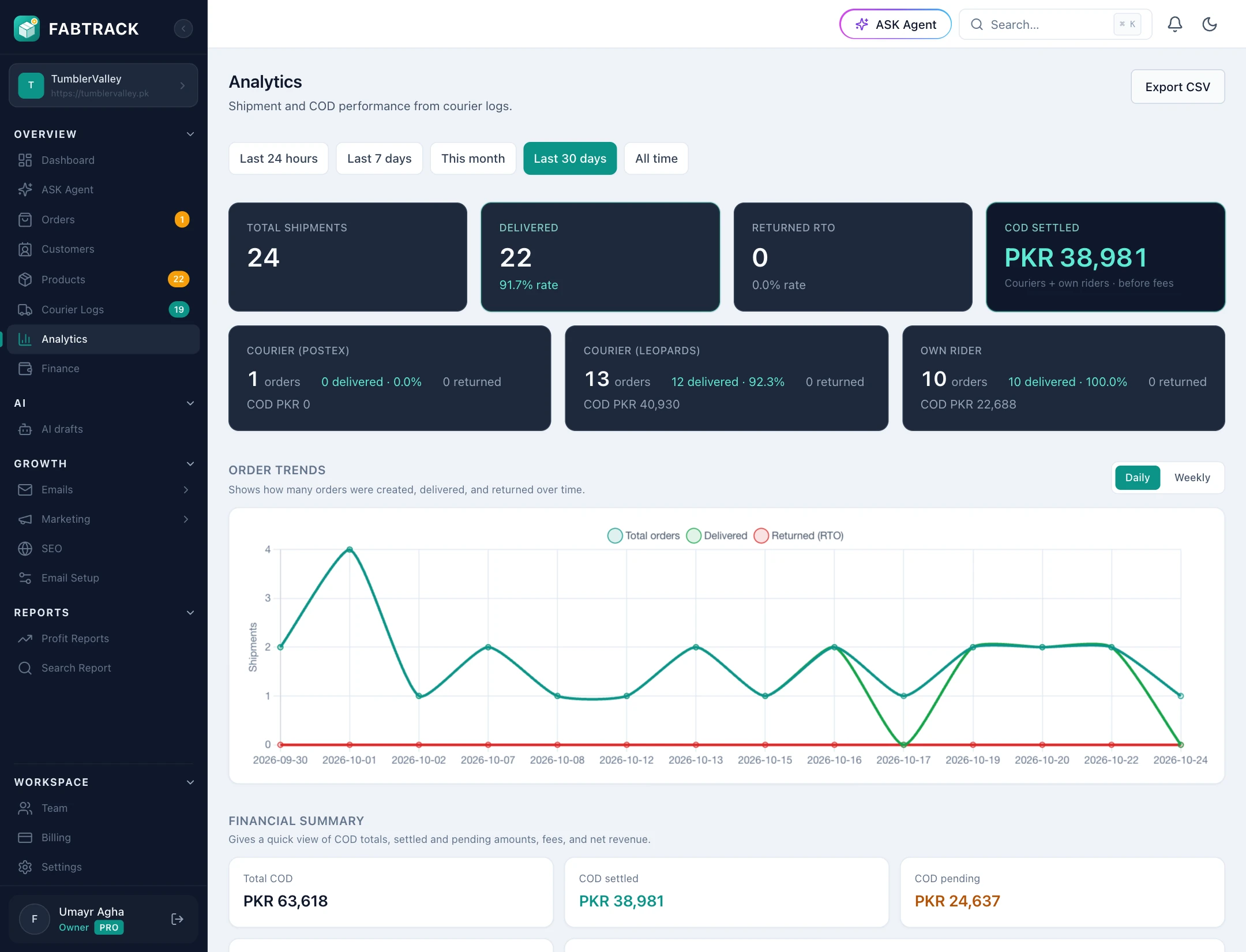Toggle dark mode moon icon
Viewport: 1246px width, 952px height.
1209,24
